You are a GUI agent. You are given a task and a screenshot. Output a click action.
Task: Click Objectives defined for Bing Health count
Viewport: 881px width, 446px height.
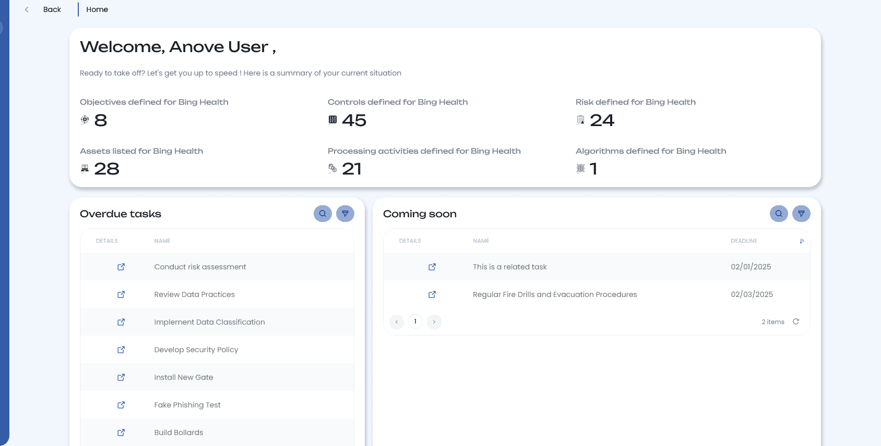[101, 120]
